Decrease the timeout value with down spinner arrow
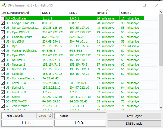 [x=50, y=117]
